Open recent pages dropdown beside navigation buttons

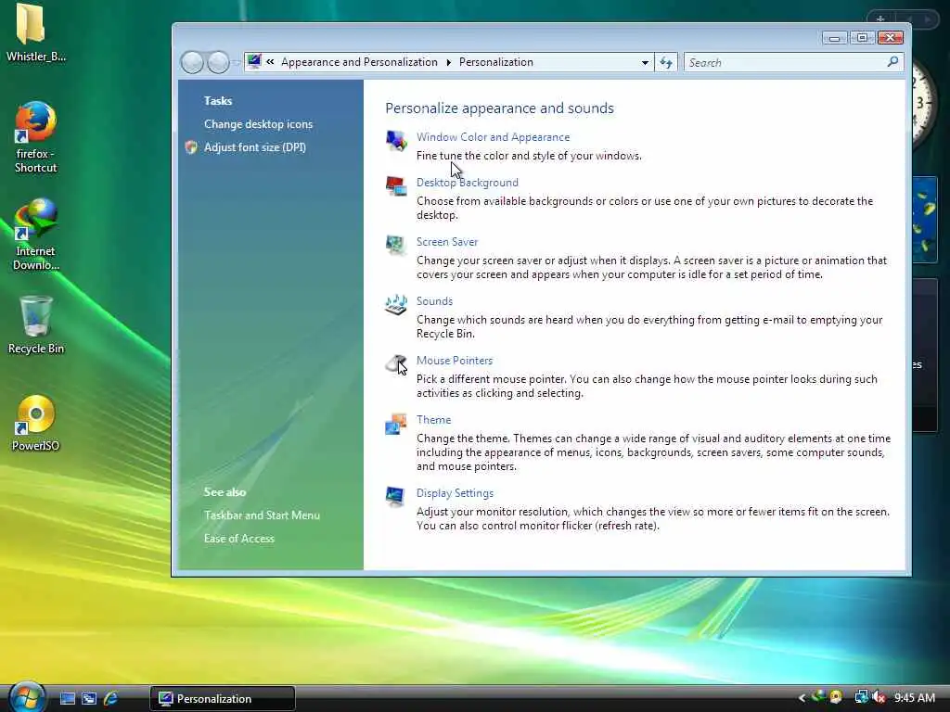(x=236, y=62)
